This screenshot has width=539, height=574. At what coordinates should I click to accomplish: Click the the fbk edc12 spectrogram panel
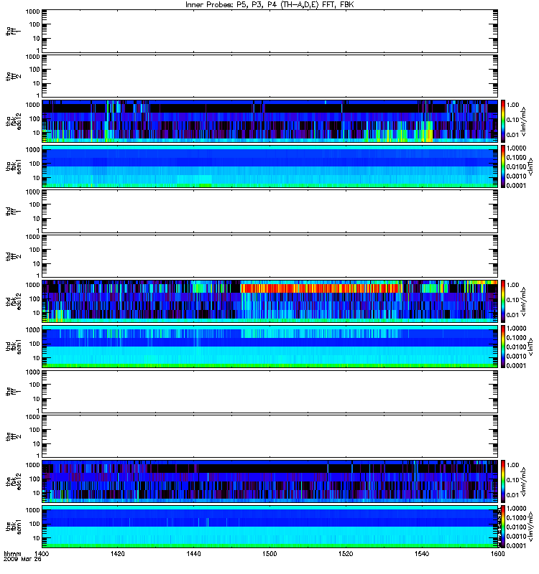[x=270, y=481]
